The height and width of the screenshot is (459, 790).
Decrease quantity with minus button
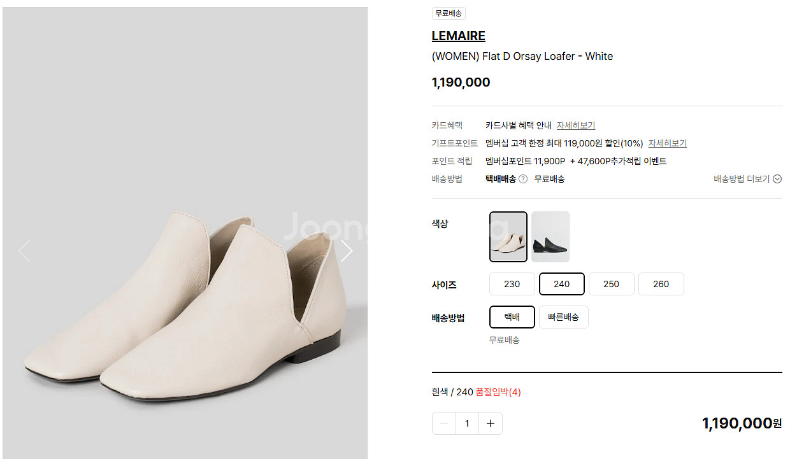coord(444,423)
